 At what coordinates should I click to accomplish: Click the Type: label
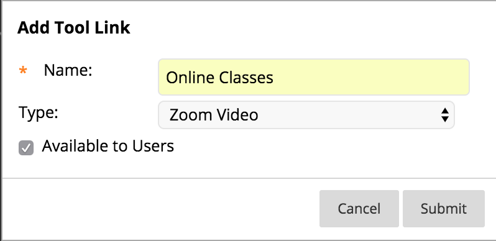click(x=39, y=112)
